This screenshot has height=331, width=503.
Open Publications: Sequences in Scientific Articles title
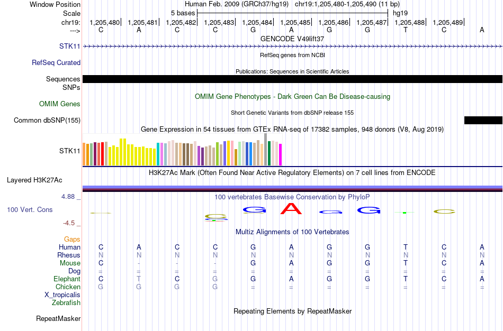coord(292,71)
